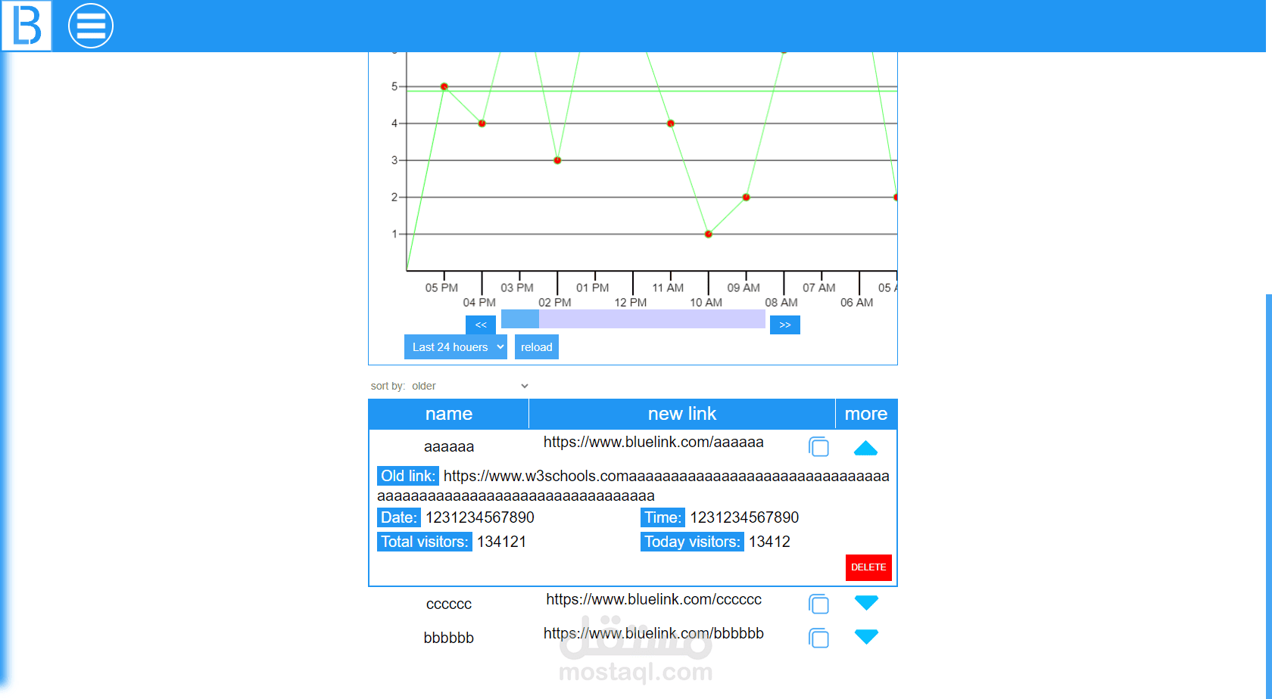The width and height of the screenshot is (1272, 699).
Task: Expand the bbbbbb row details
Action: coord(866,636)
